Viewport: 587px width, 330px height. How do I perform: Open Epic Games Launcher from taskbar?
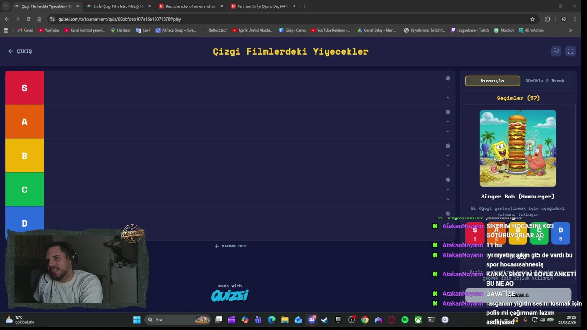(338, 319)
